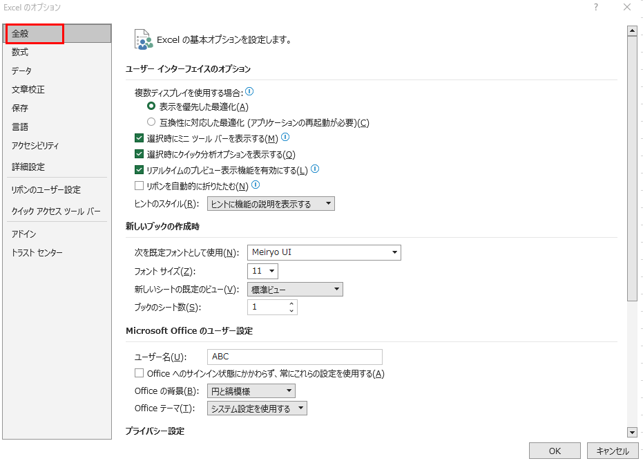This screenshot has height=461, width=643.
Task: Click info icon next to 複数ディスプレイを使用する場合
Action: click(x=250, y=91)
